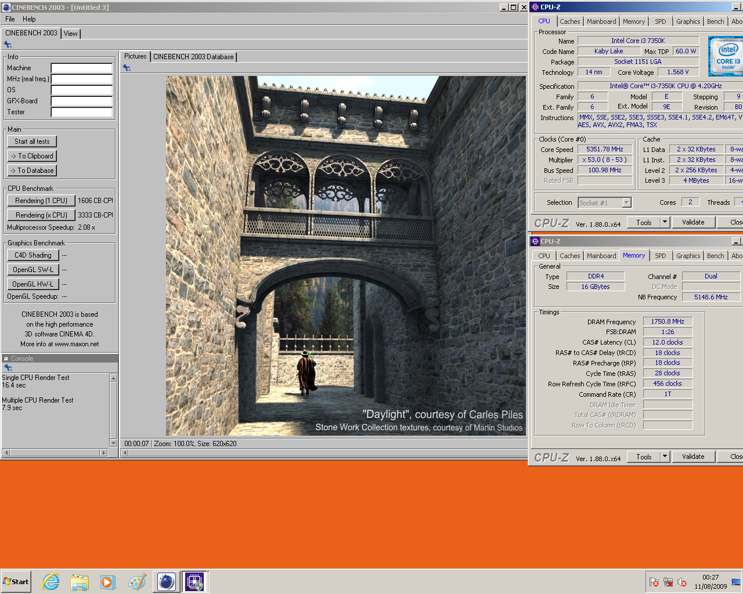743x594 pixels.
Task: Run the OpenGL HW-L benchmark
Action: [x=33, y=284]
